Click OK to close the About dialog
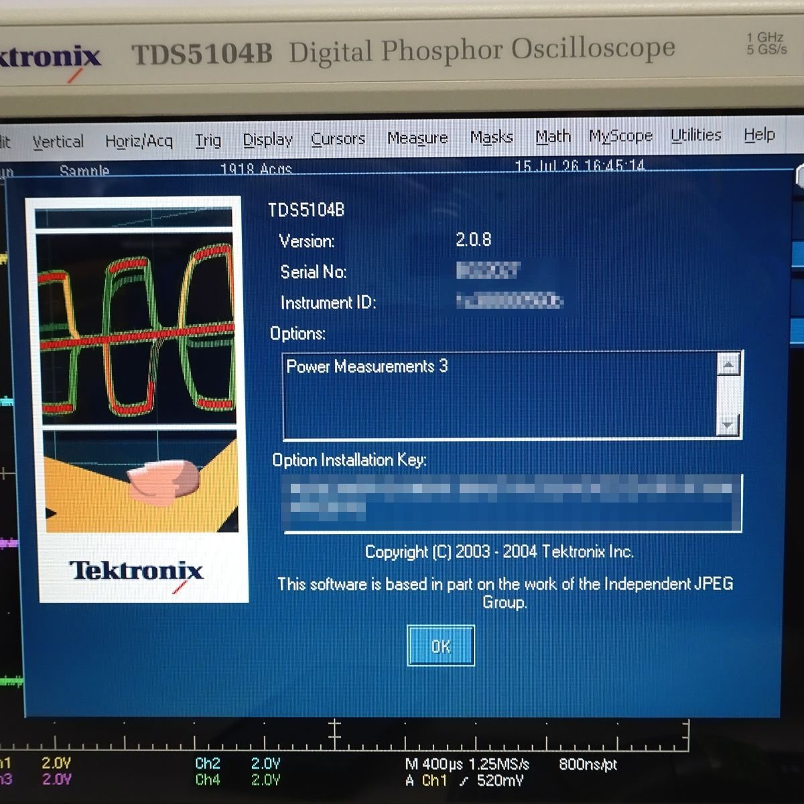Viewport: 804px width, 804px height. click(441, 646)
